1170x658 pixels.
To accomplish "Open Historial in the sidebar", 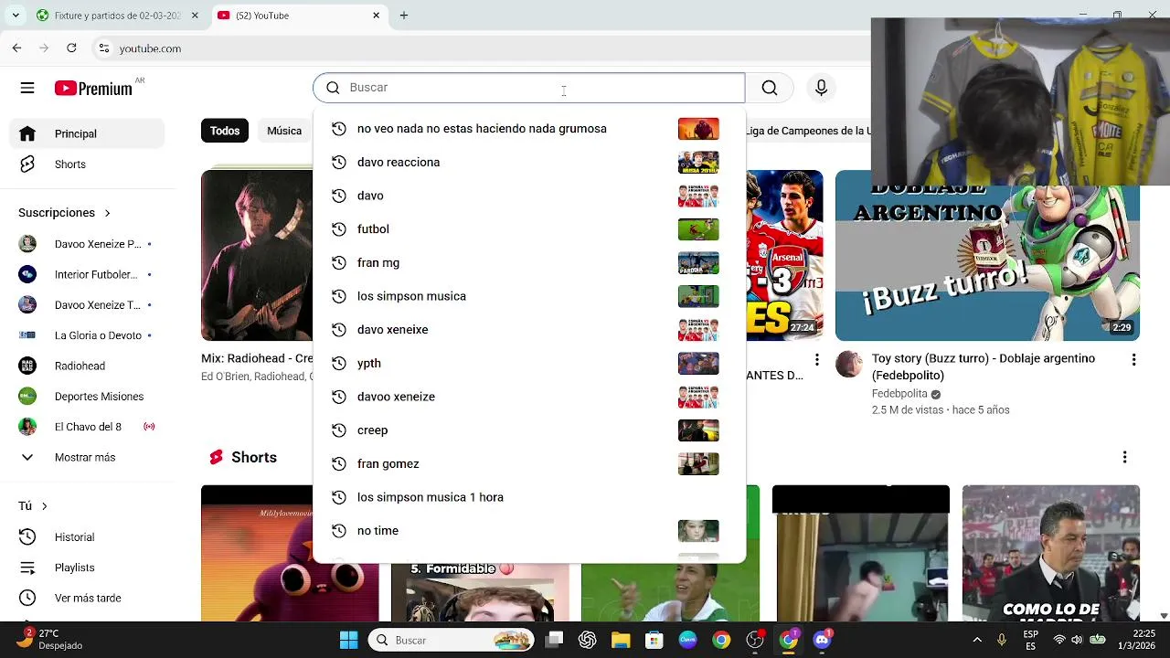I will pos(89,537).
